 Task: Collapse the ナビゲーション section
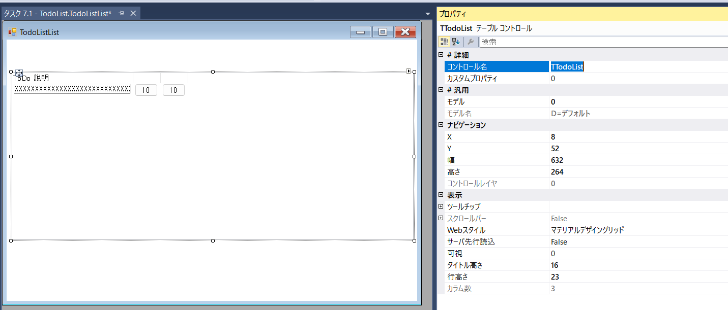tap(441, 125)
